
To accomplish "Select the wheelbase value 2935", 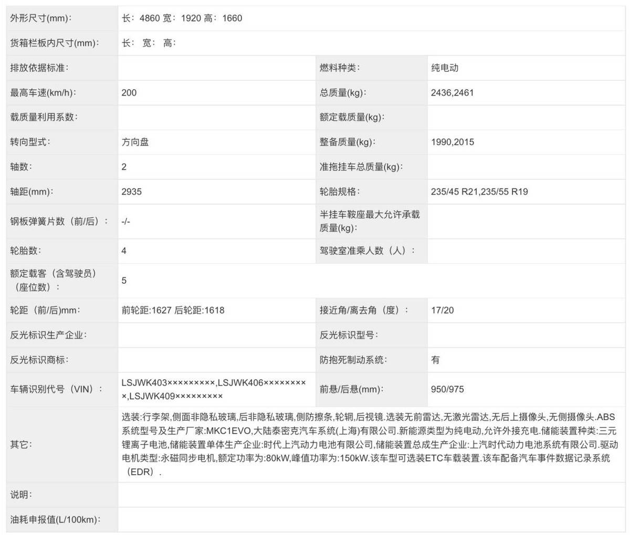I will (x=132, y=192).
